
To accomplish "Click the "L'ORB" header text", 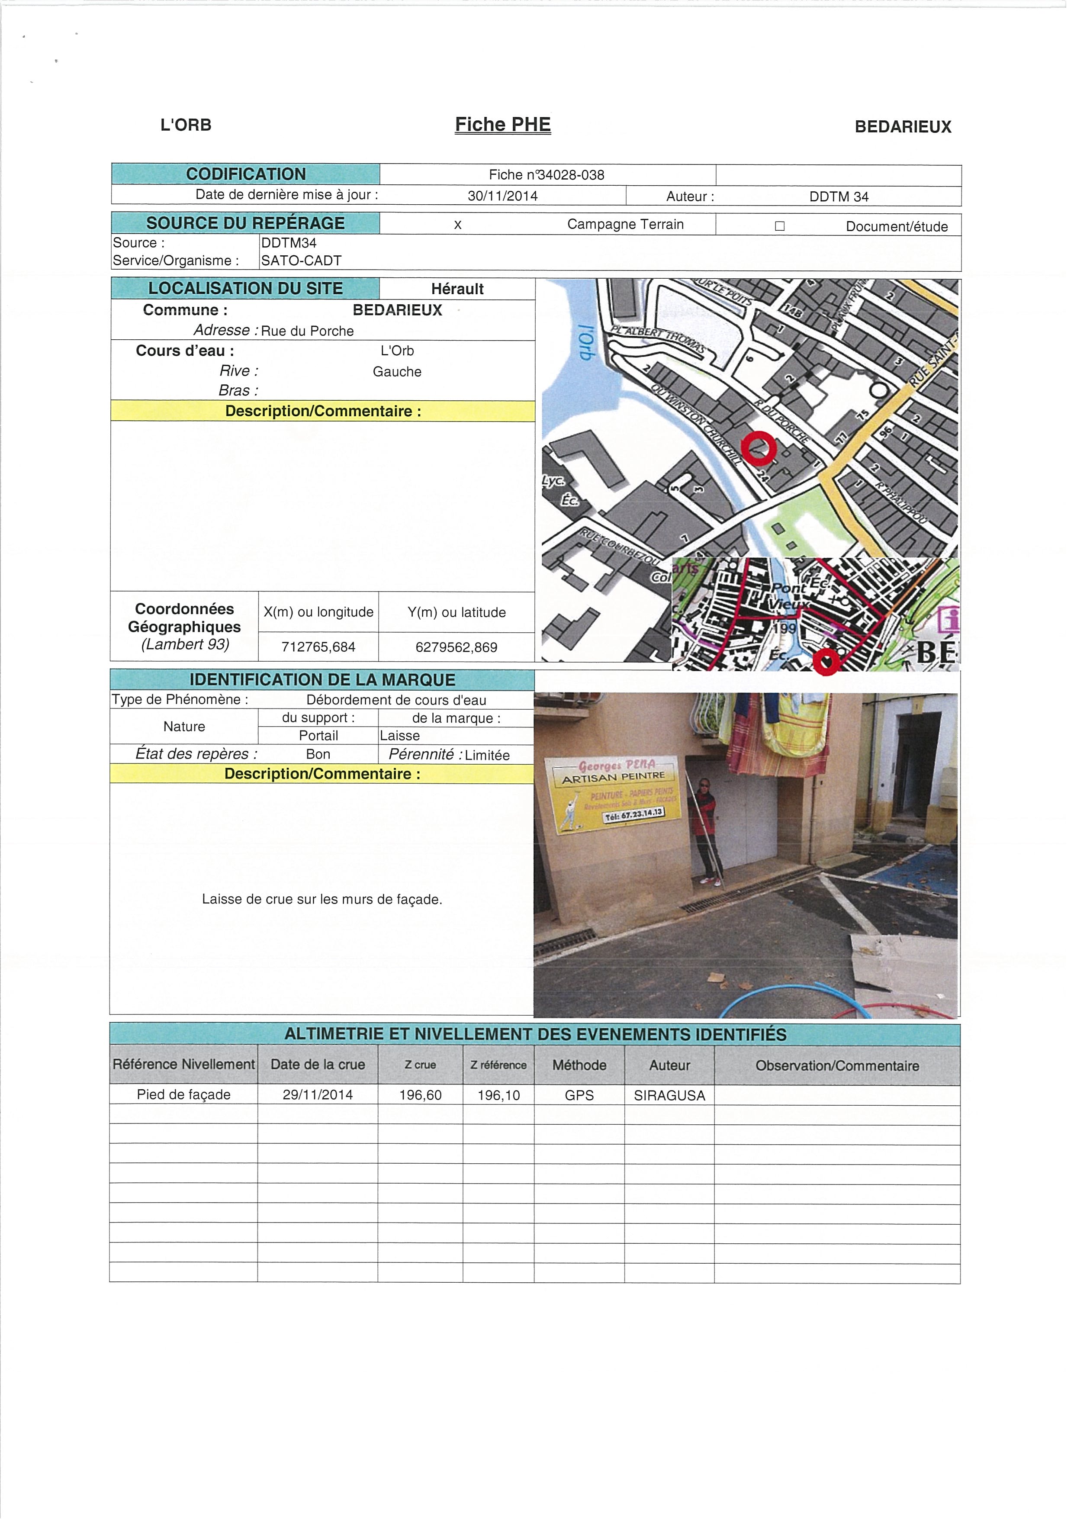I will tap(186, 125).
